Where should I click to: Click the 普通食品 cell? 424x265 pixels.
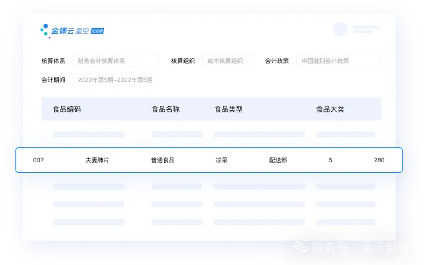coord(163,160)
